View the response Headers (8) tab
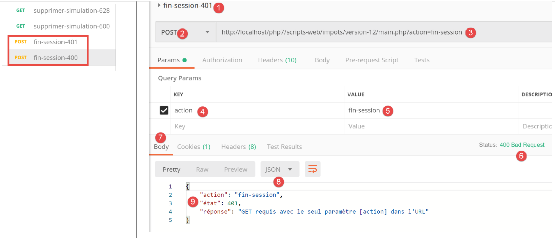 [x=238, y=147]
